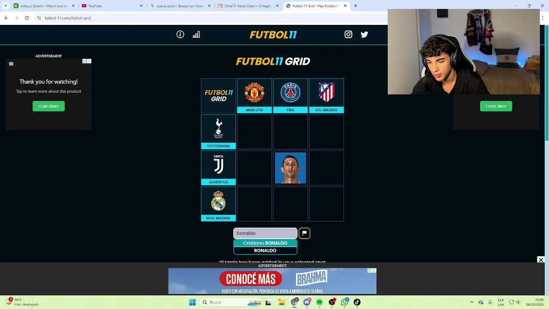Screen dimensions: 549x309
Task: Open OBS Studio from the taskbar
Action: click(x=332, y=302)
